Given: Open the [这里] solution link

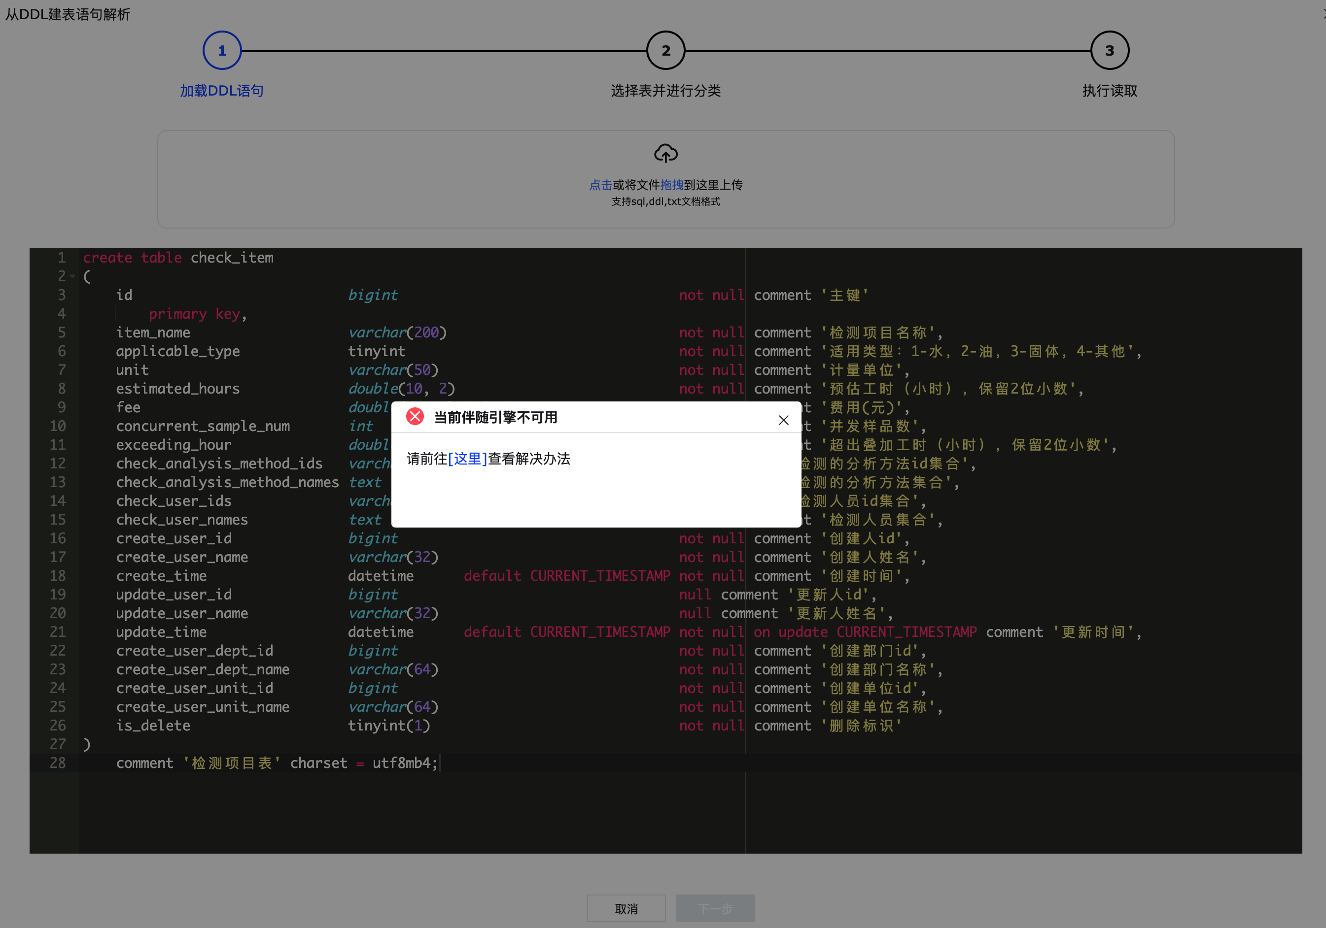Looking at the screenshot, I should (x=467, y=459).
